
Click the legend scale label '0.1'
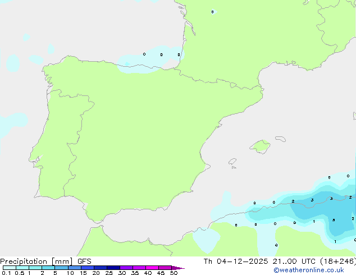[6, 273]
